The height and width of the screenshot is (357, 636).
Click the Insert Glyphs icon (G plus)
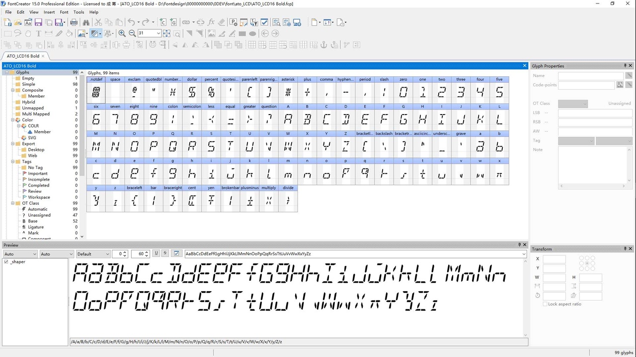pos(173,22)
